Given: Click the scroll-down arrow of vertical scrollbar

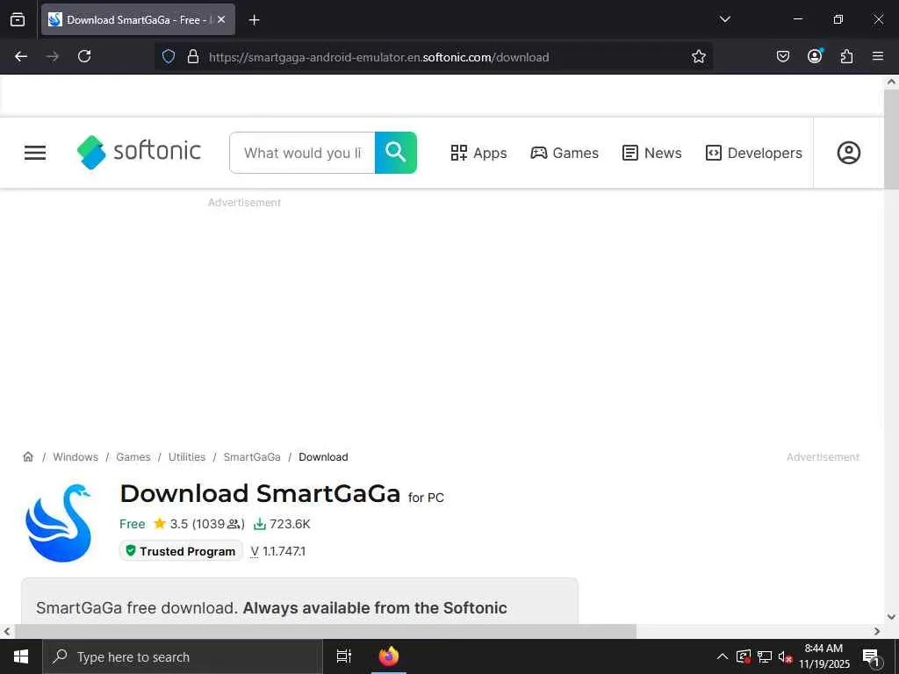Looking at the screenshot, I should click(x=891, y=617).
